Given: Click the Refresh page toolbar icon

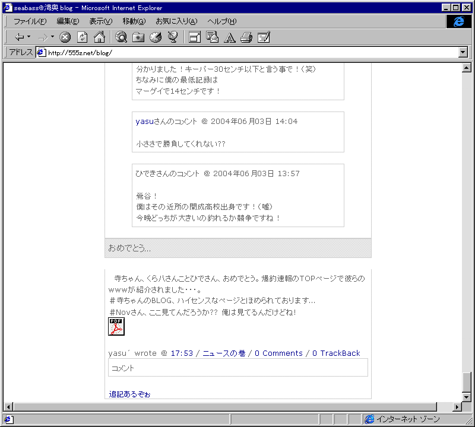Looking at the screenshot, I should pos(82,37).
